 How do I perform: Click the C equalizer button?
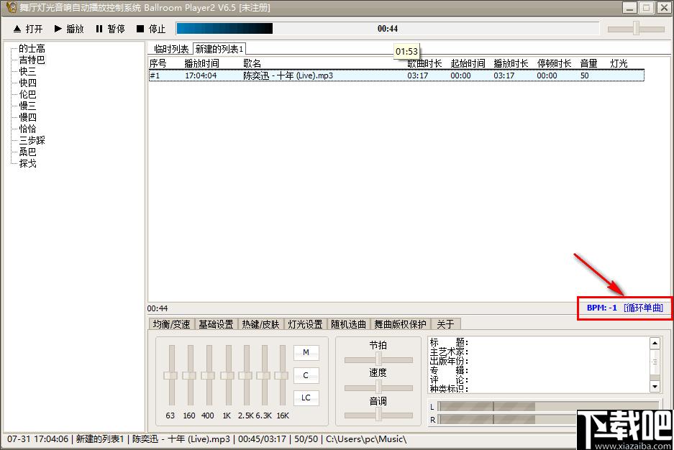306,375
